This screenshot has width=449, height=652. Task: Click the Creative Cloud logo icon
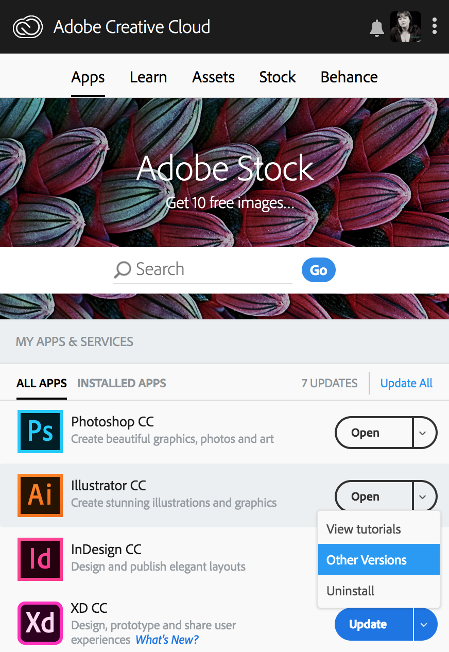(28, 27)
